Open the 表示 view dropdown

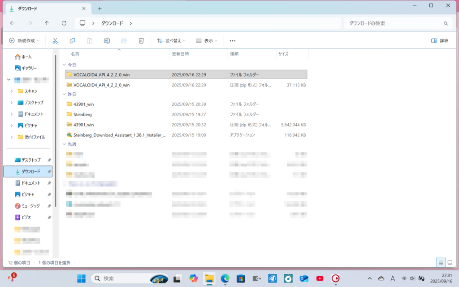[206, 40]
